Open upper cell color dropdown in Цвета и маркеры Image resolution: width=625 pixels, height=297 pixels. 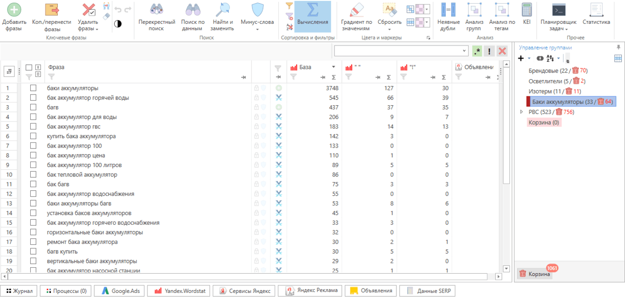(427, 9)
